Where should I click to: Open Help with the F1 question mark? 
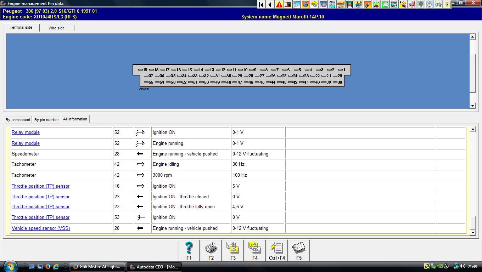[x=189, y=251]
